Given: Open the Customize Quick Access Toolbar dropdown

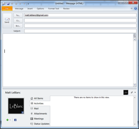Looking at the screenshot, I should (x=28, y=4).
